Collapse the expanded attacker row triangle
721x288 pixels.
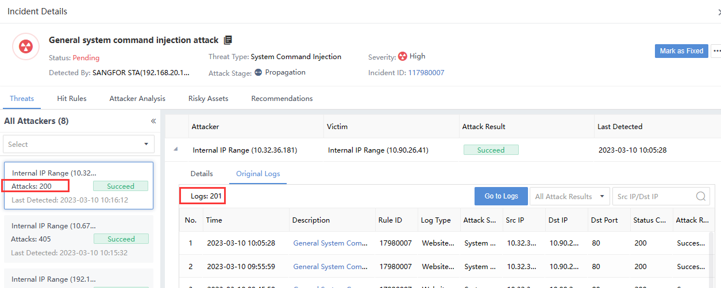coord(176,150)
